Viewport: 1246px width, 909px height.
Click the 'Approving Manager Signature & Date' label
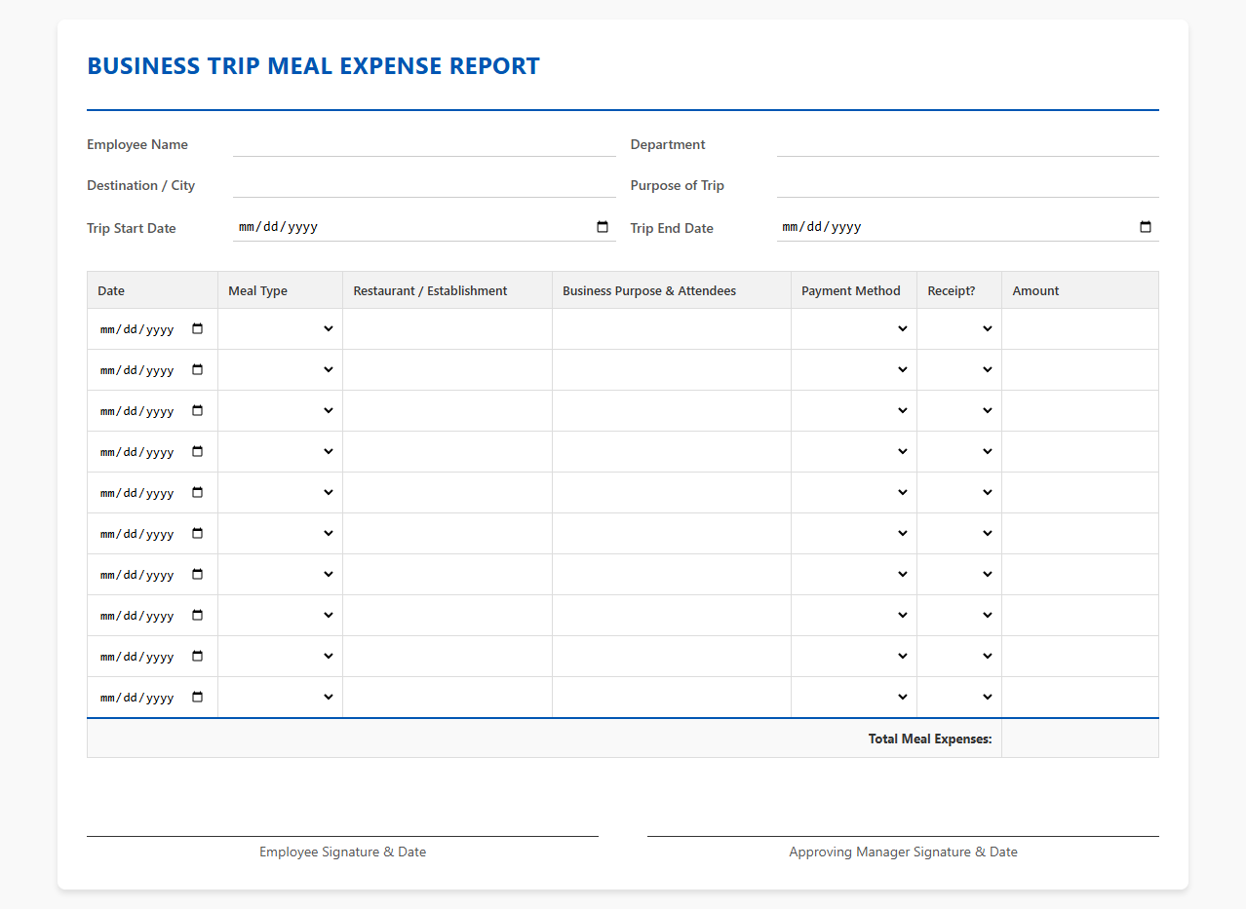click(903, 852)
